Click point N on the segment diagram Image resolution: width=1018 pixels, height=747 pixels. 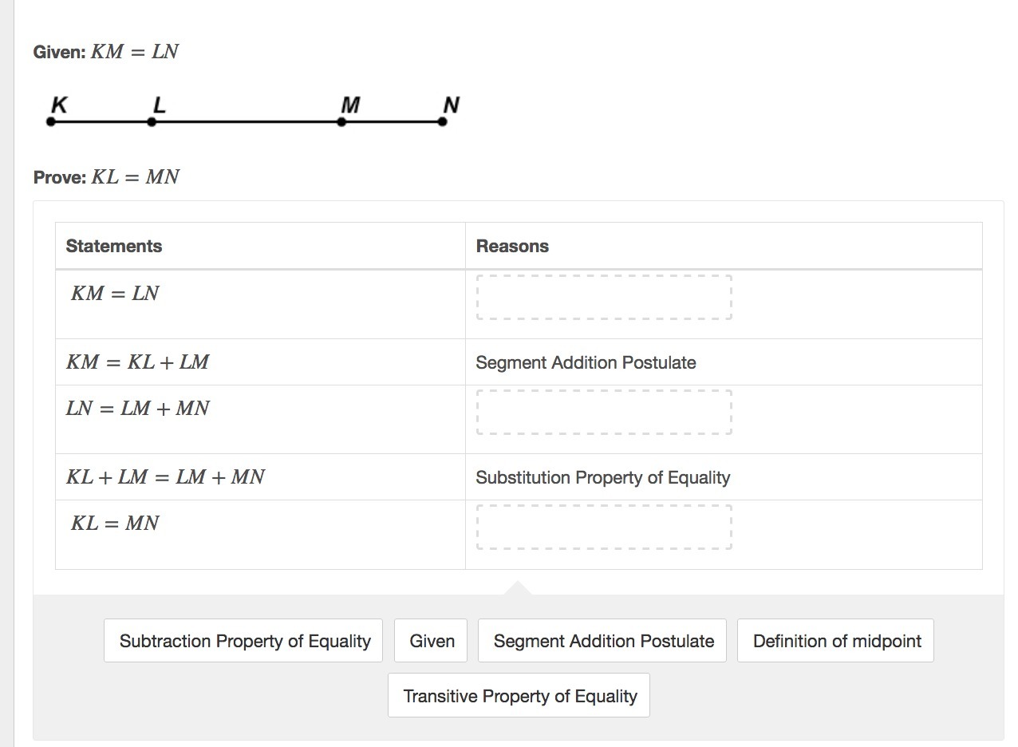click(x=443, y=122)
